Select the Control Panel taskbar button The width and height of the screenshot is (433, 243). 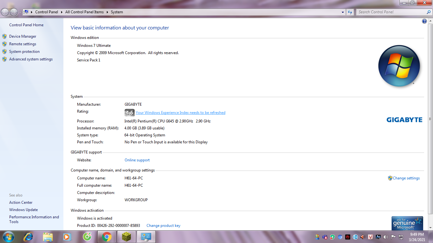tap(146, 237)
